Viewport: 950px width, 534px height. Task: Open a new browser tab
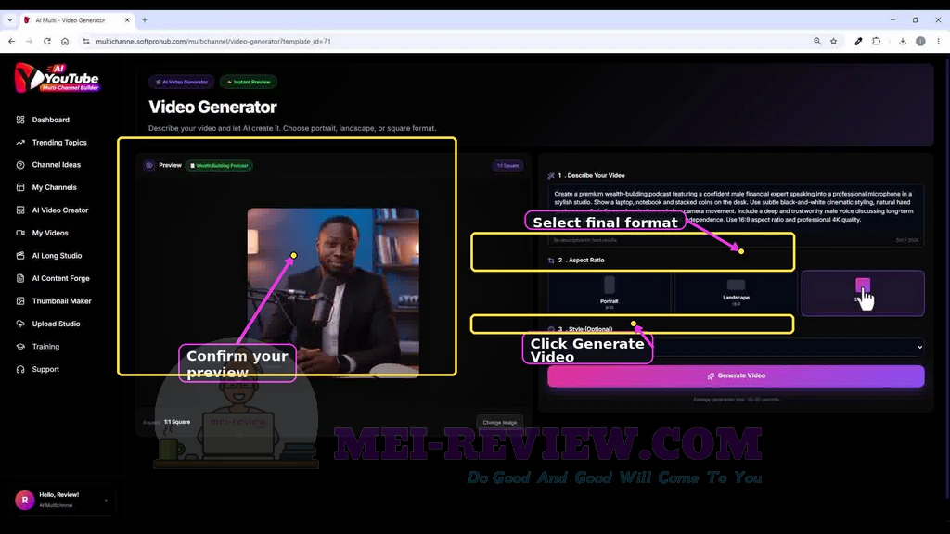coord(144,20)
